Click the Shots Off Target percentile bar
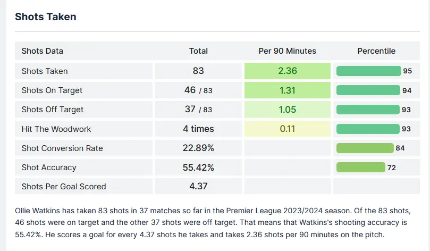Image resolution: width=430 pixels, height=251 pixels. [x=368, y=110]
